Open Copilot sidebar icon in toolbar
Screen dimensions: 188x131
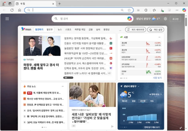184,10
